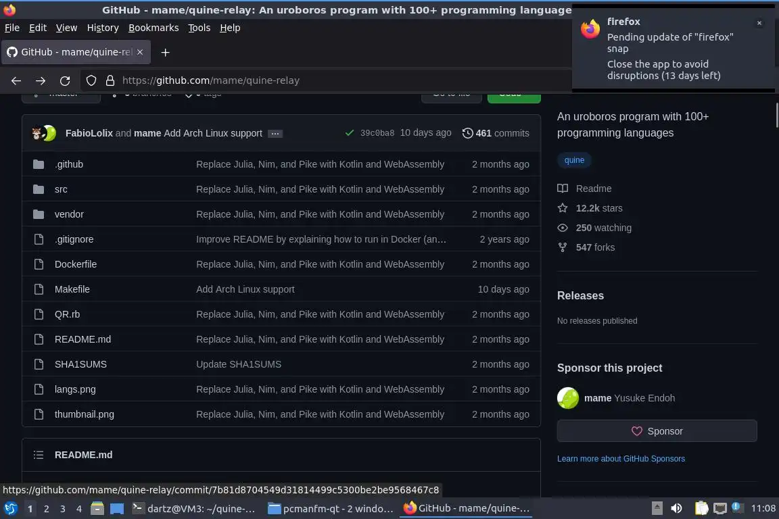Open the LXQt application menu icon

pos(10,508)
